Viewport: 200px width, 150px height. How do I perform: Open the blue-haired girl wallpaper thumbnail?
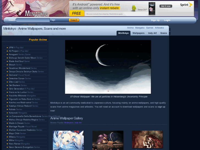[x=68, y=140]
